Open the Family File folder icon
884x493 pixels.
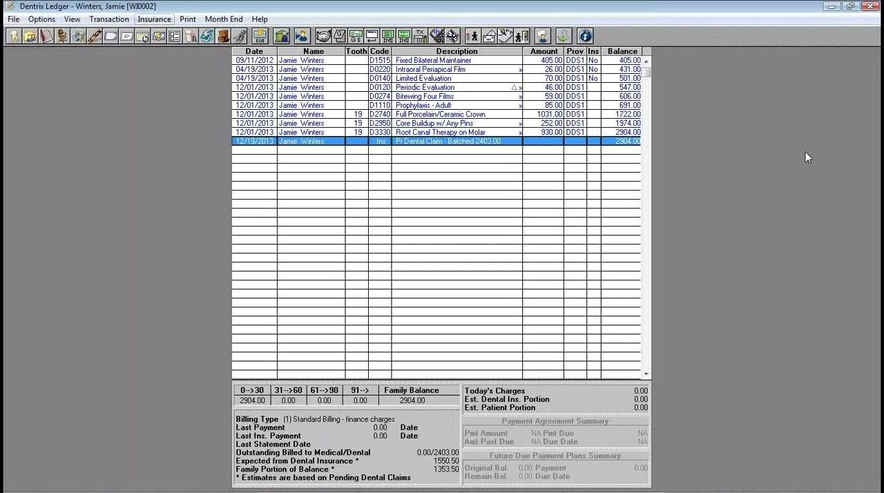click(30, 36)
